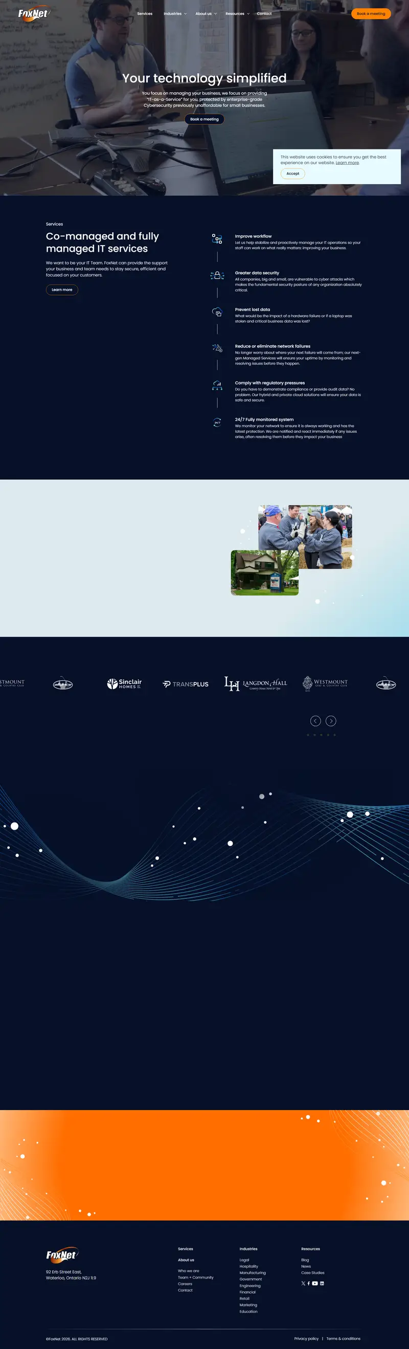Open the Legal industry footer link

pos(244,1260)
